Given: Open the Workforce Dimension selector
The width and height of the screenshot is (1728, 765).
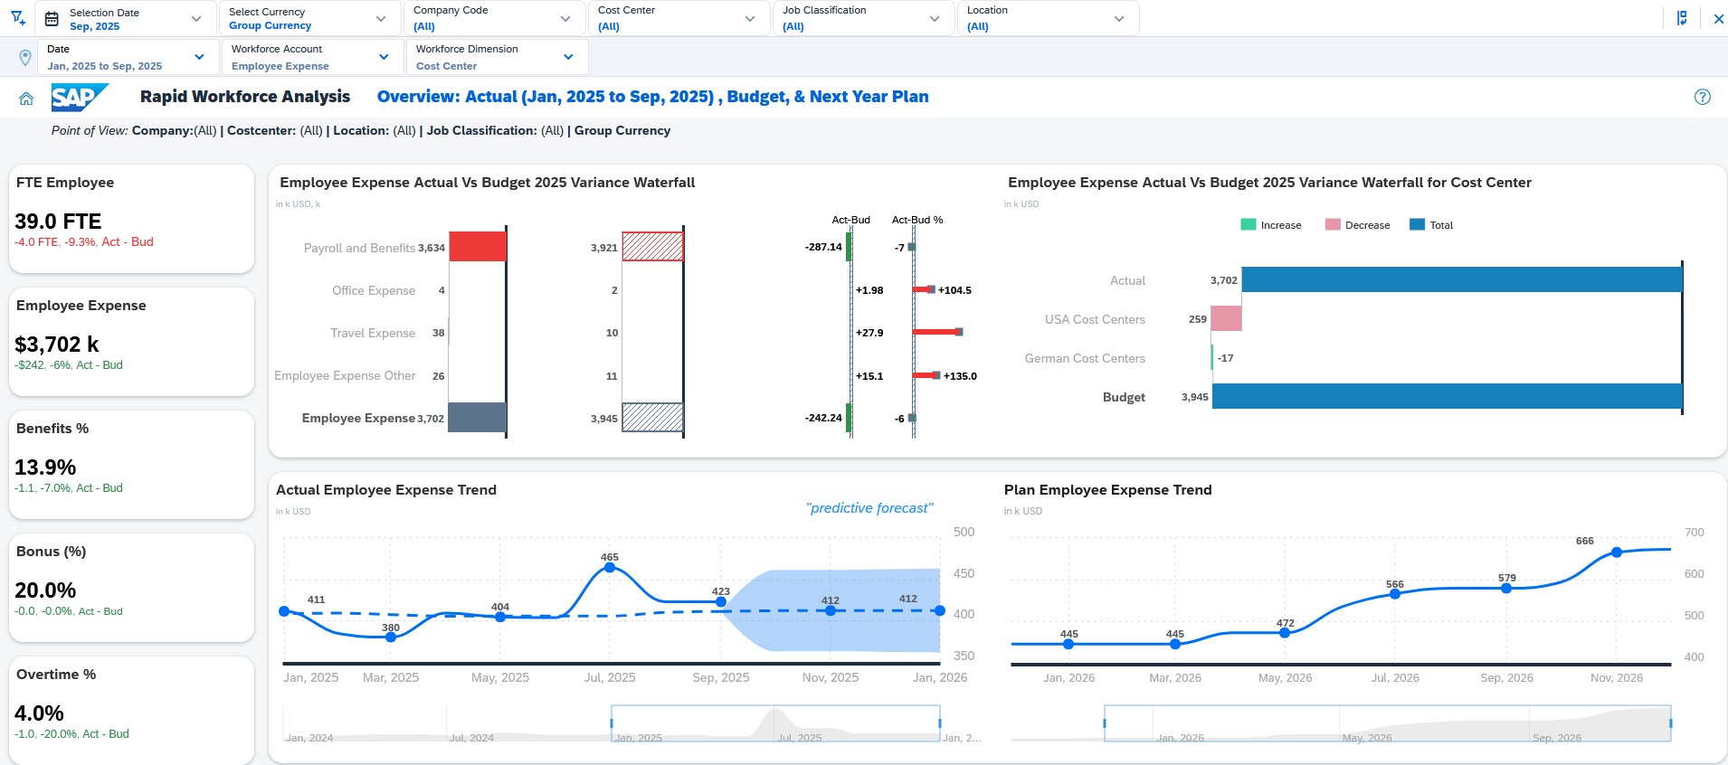Looking at the screenshot, I should pos(495,57).
